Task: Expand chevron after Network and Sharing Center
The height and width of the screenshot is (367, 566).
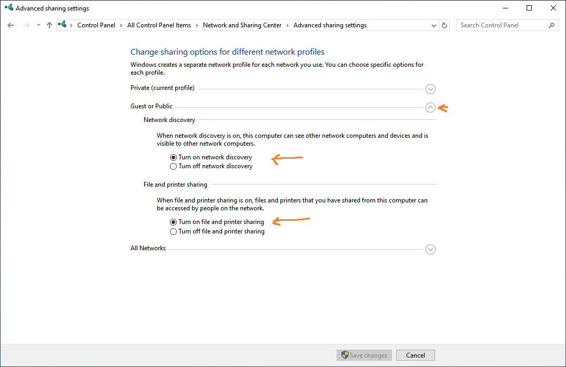Action: point(287,25)
